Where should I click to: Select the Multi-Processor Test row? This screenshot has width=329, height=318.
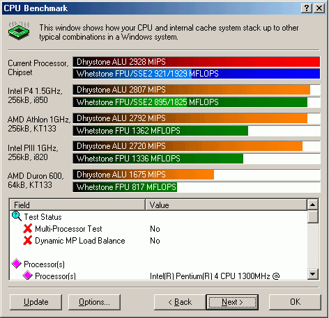click(x=158, y=229)
